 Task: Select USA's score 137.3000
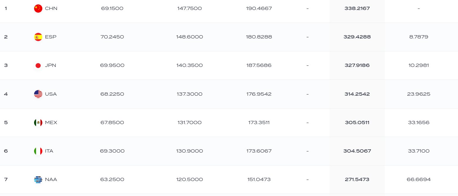coord(190,94)
